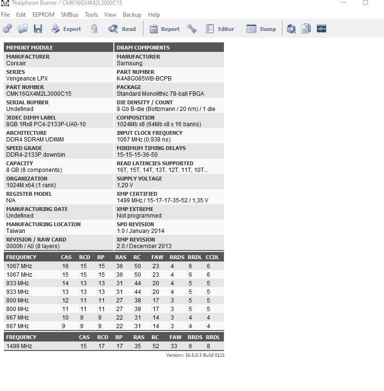Open the Edit menu
The height and width of the screenshot is (391, 384).
point(20,15)
